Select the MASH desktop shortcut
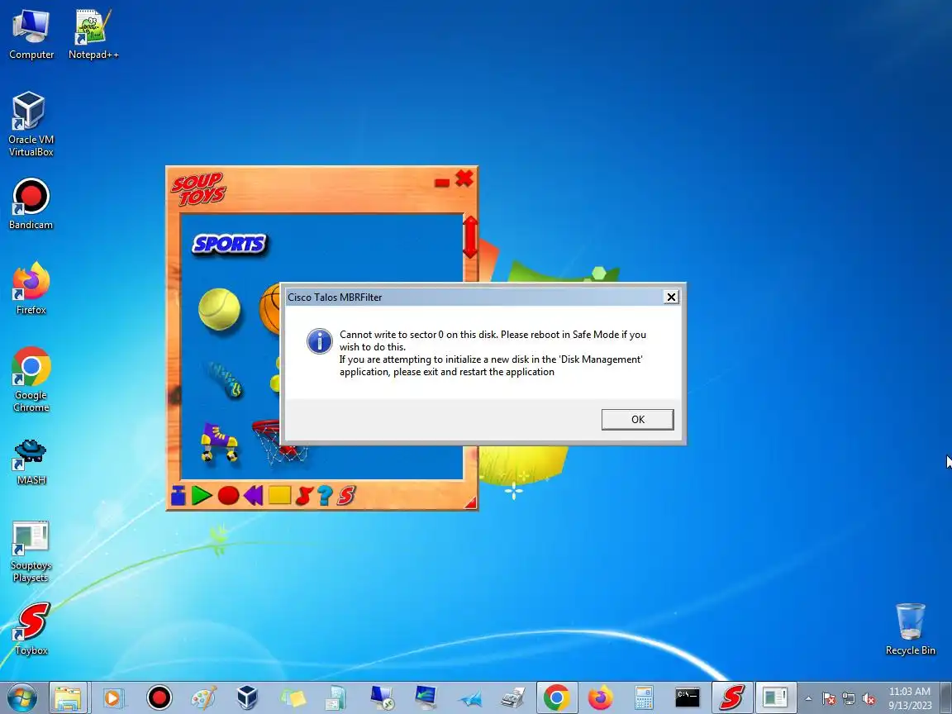 click(31, 461)
